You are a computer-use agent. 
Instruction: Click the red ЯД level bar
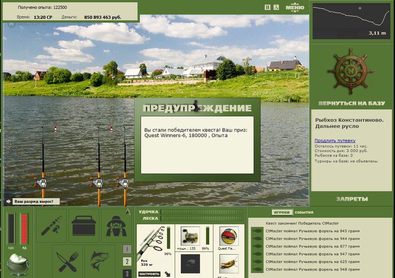pyautogui.click(x=24, y=229)
